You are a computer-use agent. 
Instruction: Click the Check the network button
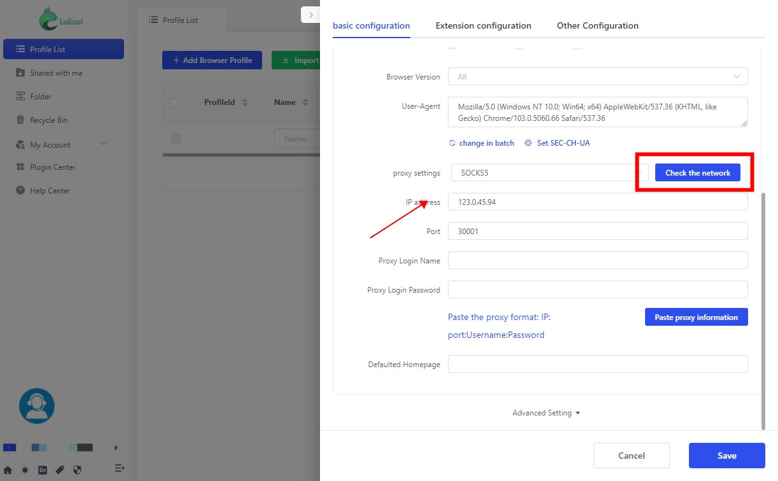coord(698,172)
